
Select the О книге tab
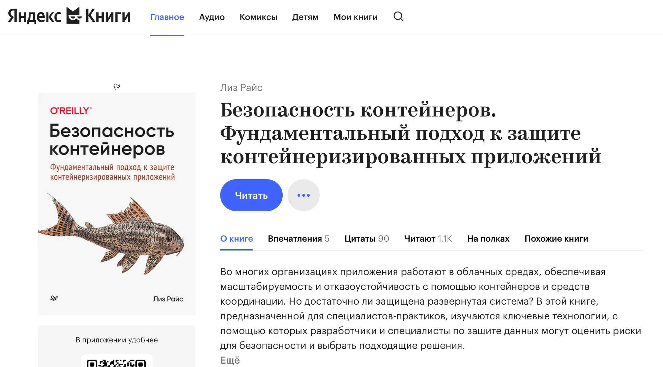(236, 239)
